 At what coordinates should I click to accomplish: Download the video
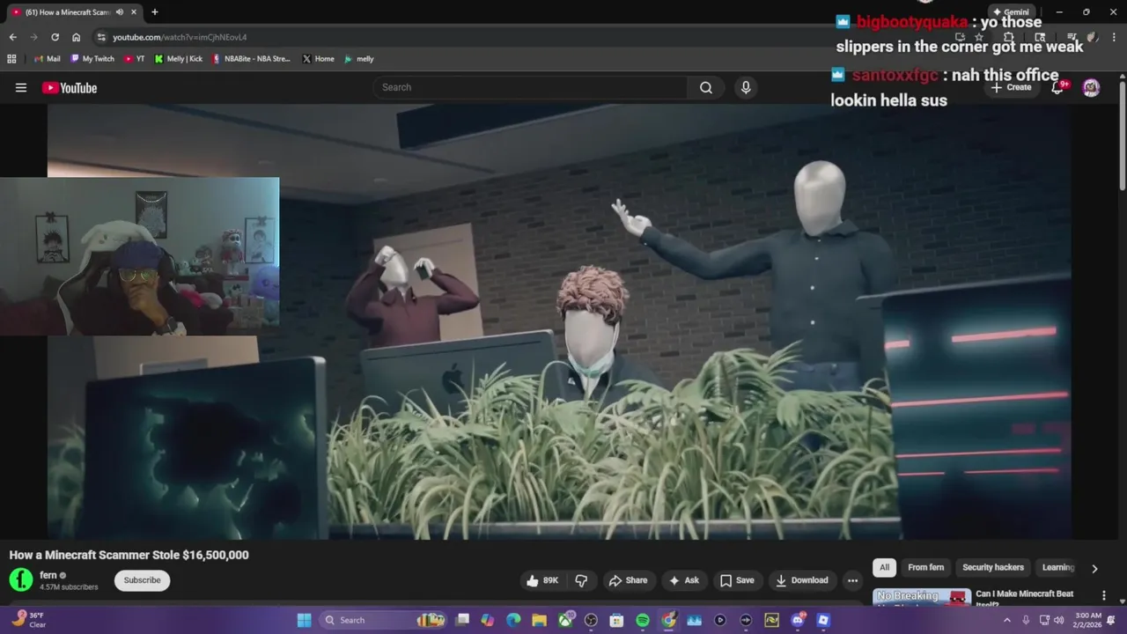(x=802, y=580)
